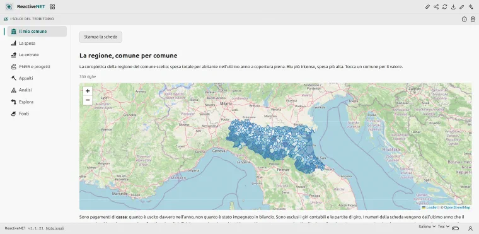
Task: Click the hand-coin icon of Le entrate
Action: [x=13, y=55]
